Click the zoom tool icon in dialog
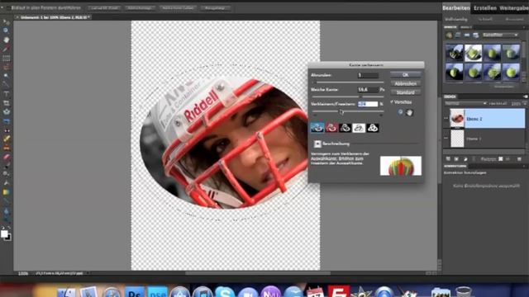Screen dimensions: 529x297 (x=400, y=112)
